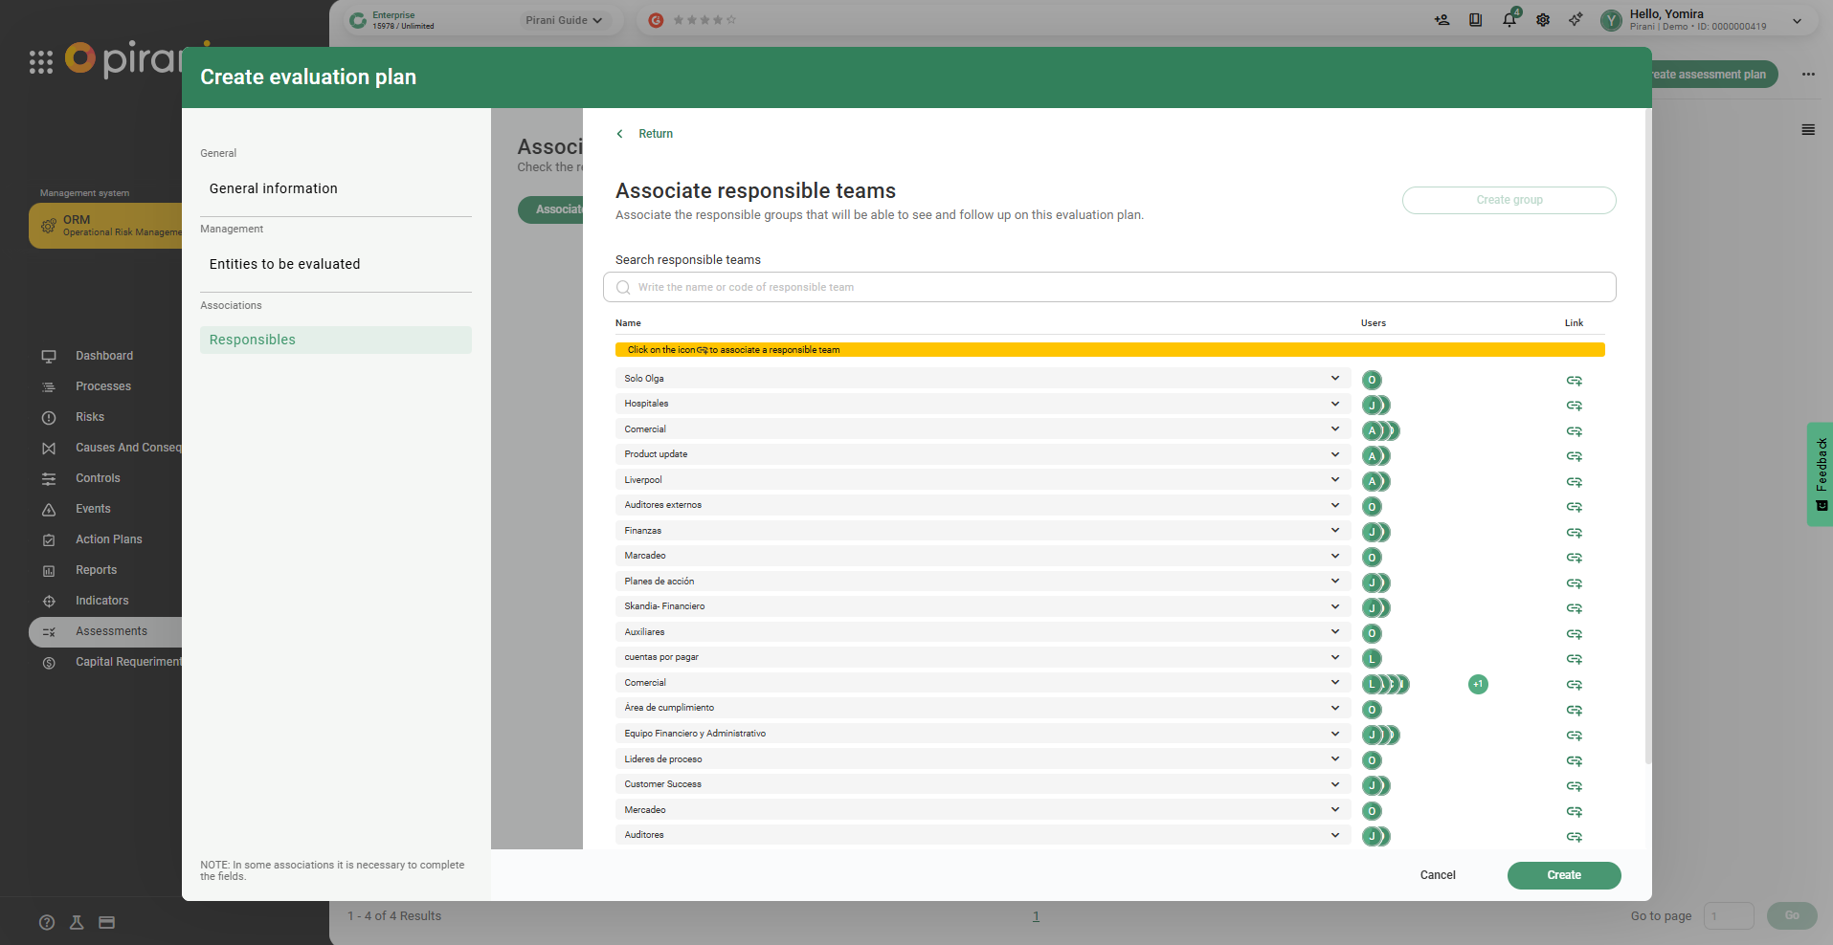The height and width of the screenshot is (945, 1833).
Task: Focus the responsible teams search field
Action: click(x=1110, y=287)
